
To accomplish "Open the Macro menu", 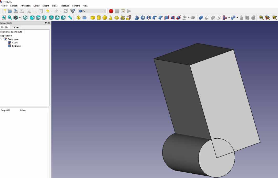I will pos(46,6).
